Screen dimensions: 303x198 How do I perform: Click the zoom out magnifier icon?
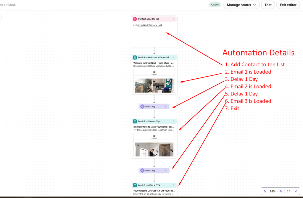pos(265,191)
